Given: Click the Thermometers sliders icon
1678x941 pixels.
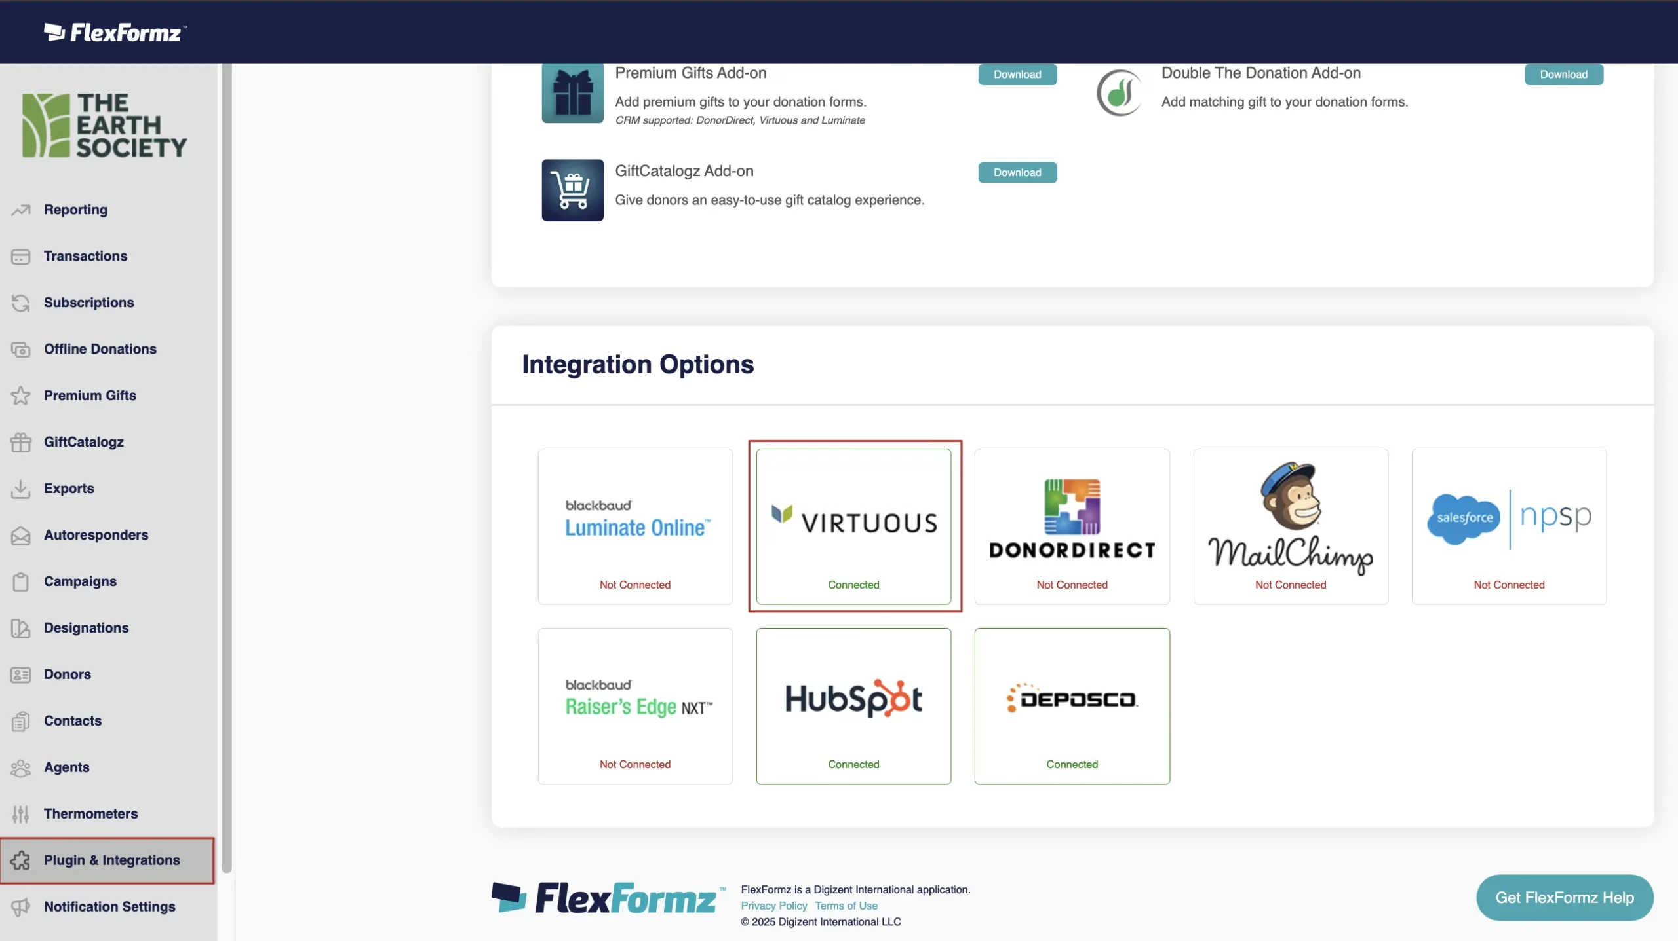Looking at the screenshot, I should click(20, 814).
